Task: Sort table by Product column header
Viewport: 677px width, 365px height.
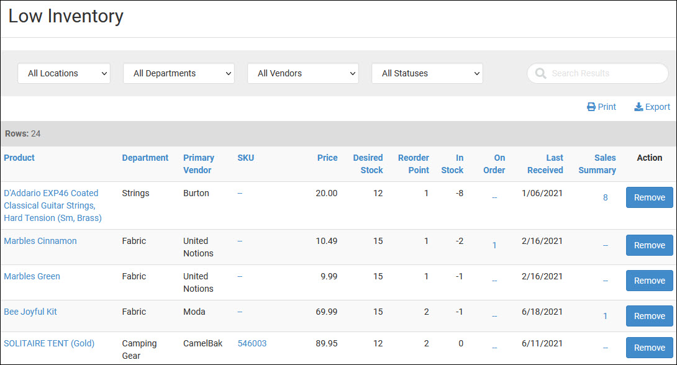Action: (19, 158)
